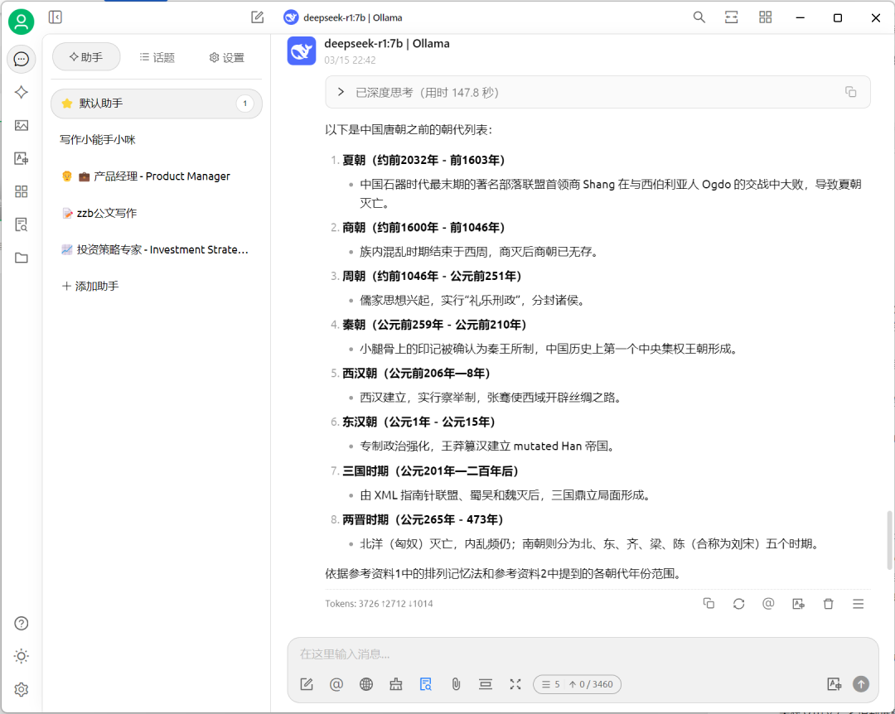Open the mini apps grid in the sidebar
895x714 pixels.
21,191
